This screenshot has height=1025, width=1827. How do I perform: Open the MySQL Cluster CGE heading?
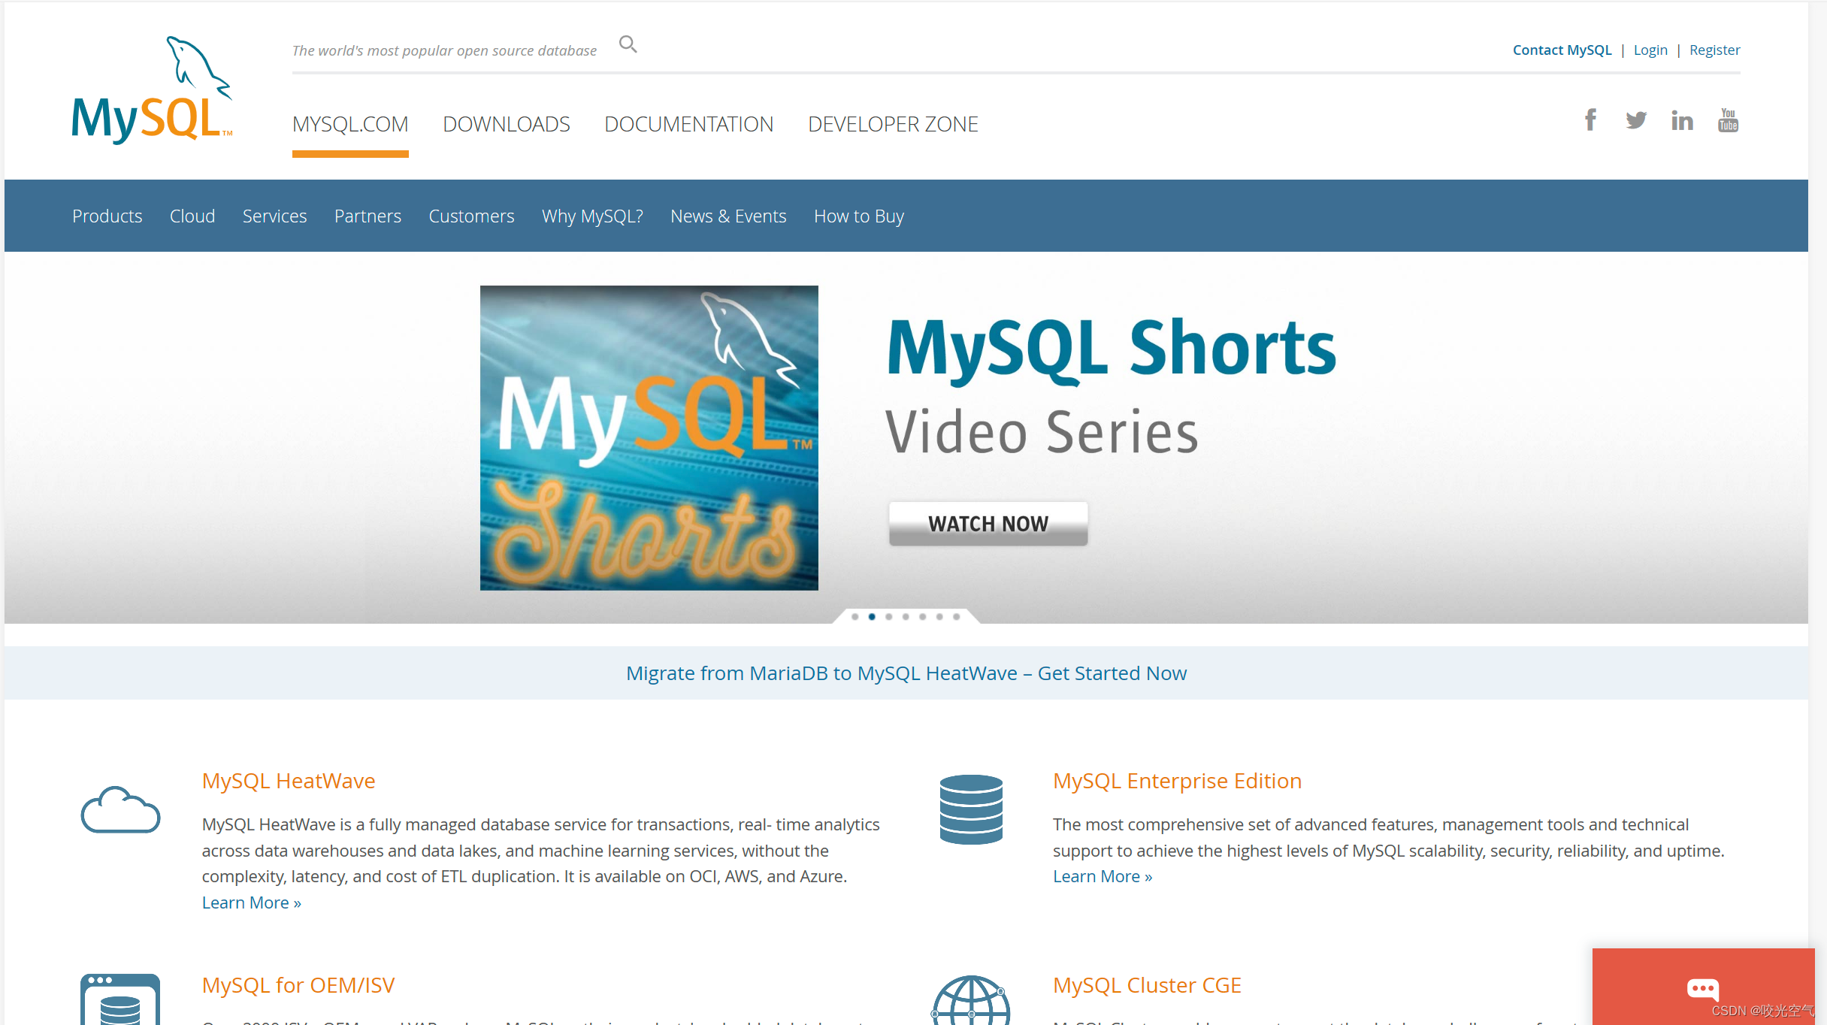tap(1147, 985)
